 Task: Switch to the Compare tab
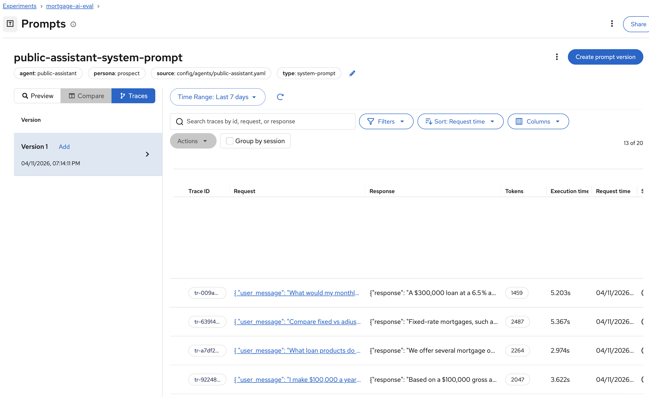coord(86,96)
